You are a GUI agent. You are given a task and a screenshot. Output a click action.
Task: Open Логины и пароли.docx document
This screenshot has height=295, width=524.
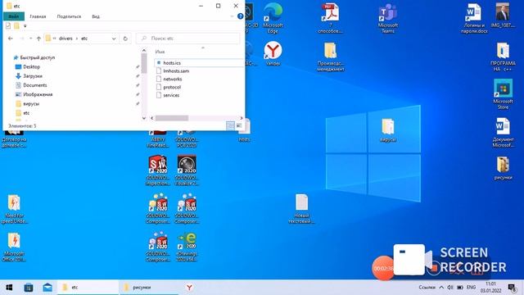click(x=474, y=18)
